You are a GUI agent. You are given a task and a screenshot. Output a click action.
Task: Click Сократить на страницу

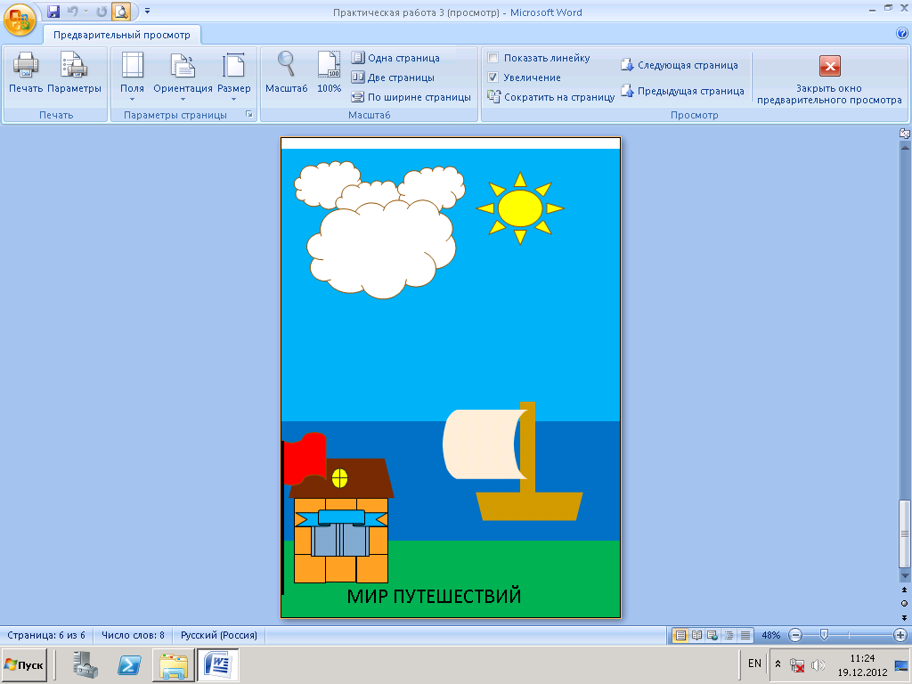[x=550, y=97]
